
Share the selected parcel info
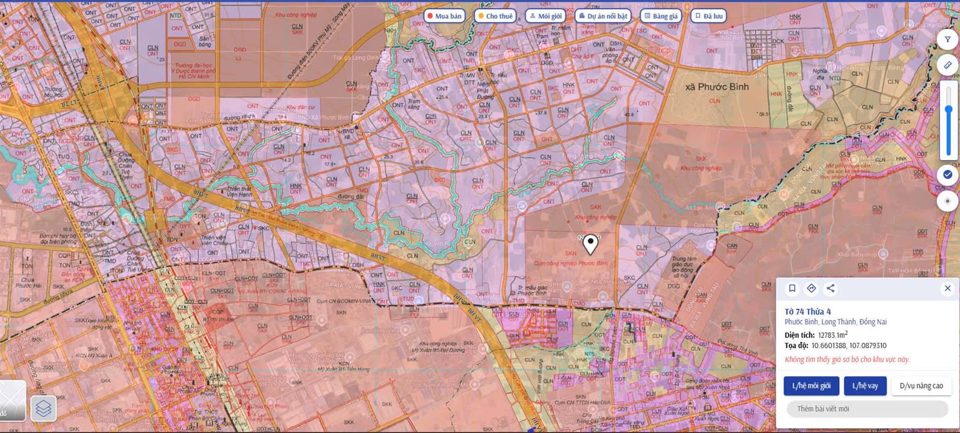pos(831,289)
